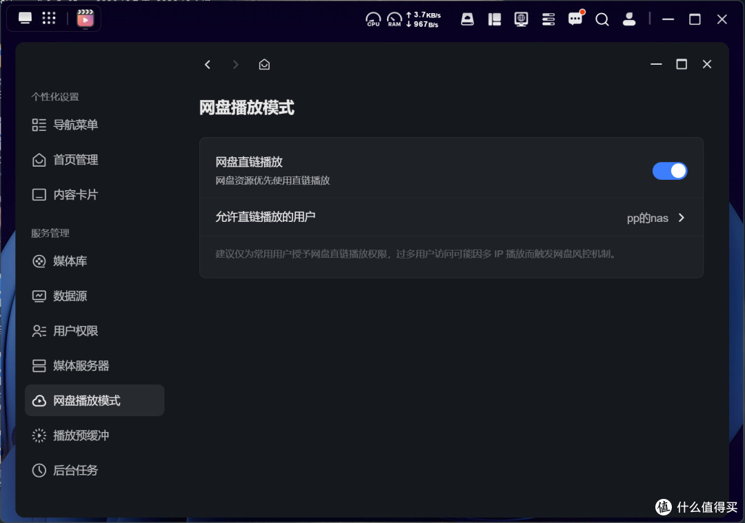Check the RAM usage gauge
This screenshot has width=745, height=523.
[394, 19]
